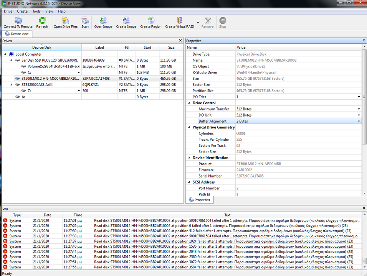Open the Buffer Alignment value dropdown
Viewport: 367px width, 276px height.
pyautogui.click(x=359, y=121)
